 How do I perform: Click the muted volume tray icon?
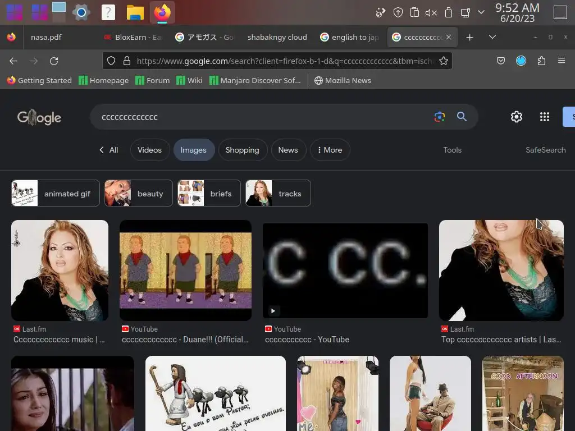431,13
